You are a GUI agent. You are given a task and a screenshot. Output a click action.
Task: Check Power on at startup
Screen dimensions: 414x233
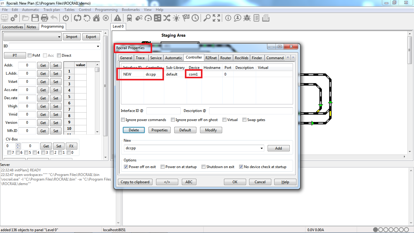coord(163,167)
